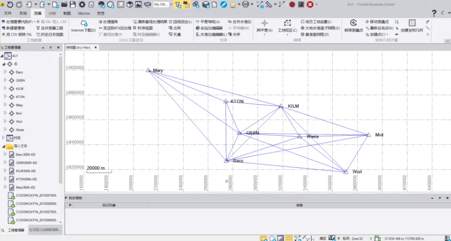The height and width of the screenshot is (241, 451).
Task: Select GSBN308A.t02 in imported files
Action: [x=26, y=162]
